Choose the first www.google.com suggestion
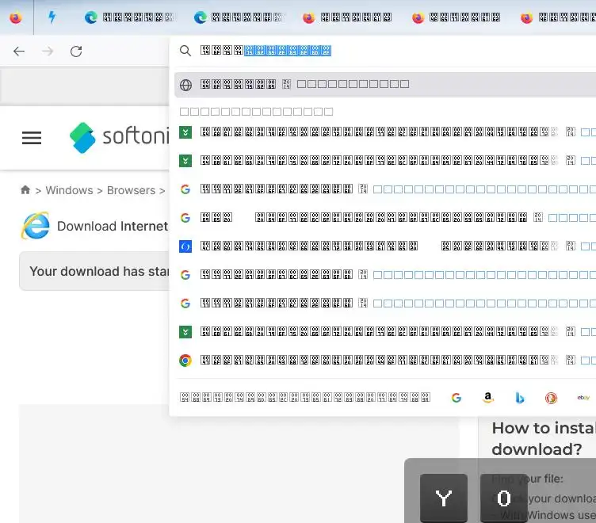Screen dimensions: 596x523 click(x=385, y=189)
